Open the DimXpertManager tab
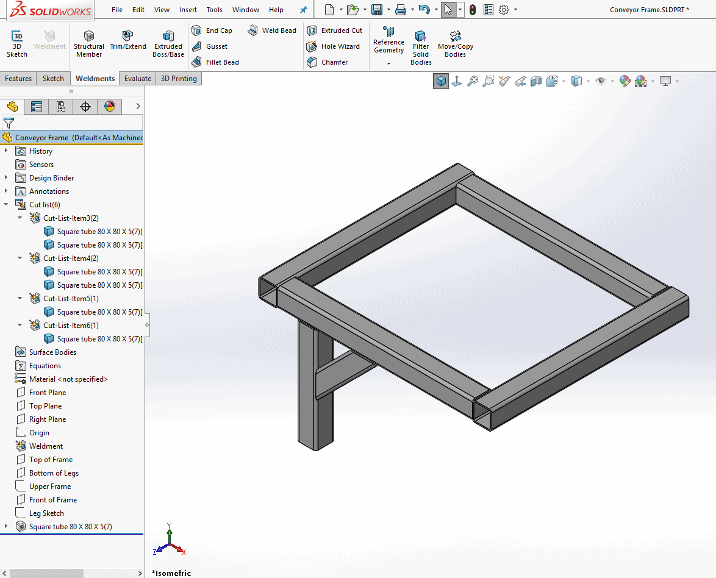 coord(85,107)
